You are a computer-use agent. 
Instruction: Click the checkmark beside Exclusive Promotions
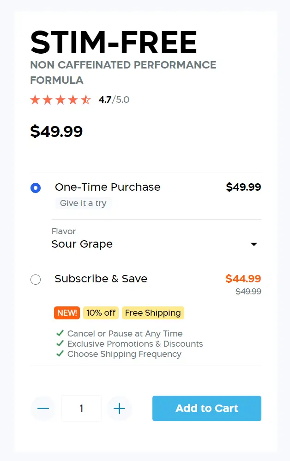[60, 343]
